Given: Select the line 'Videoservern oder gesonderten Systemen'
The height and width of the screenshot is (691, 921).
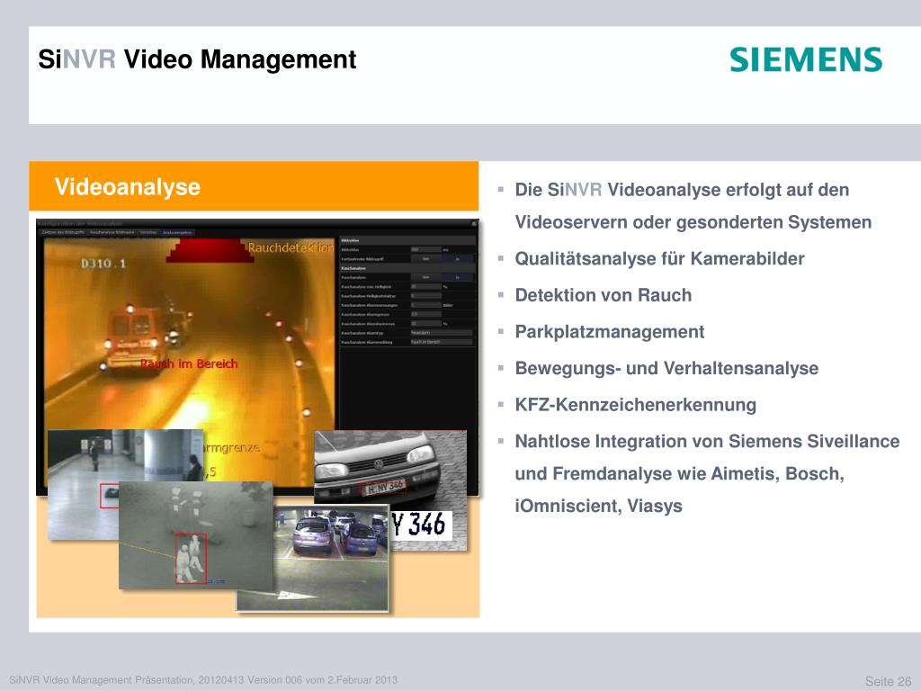Looking at the screenshot, I should coord(693,222).
